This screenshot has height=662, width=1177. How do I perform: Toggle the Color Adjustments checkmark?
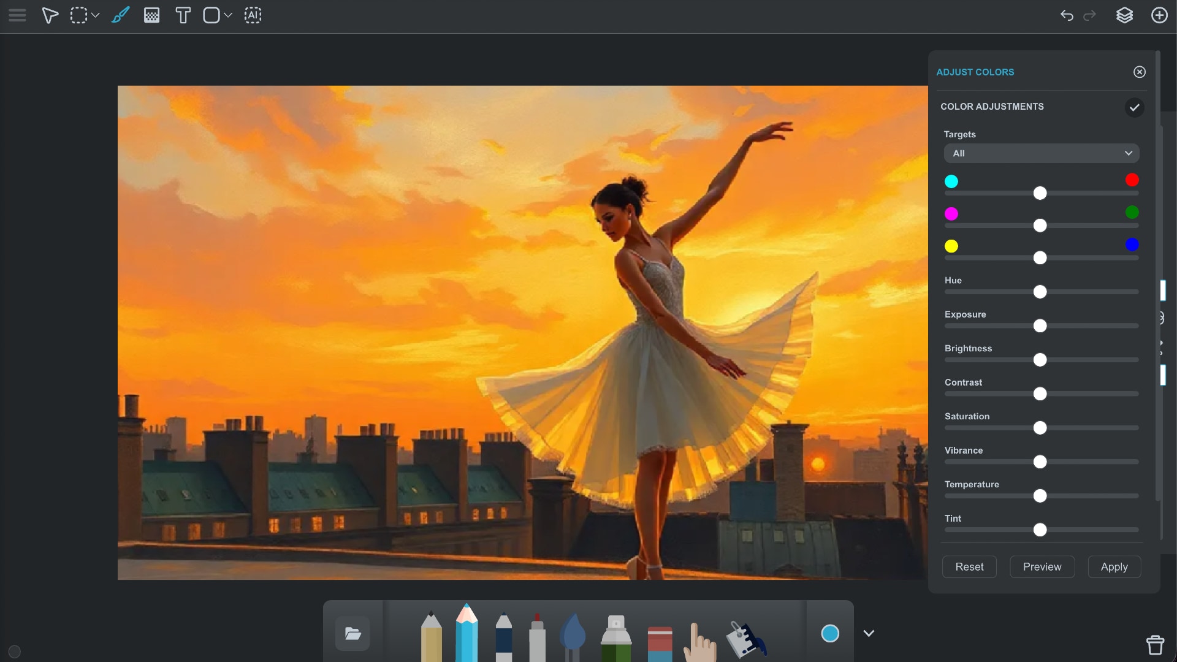click(1135, 107)
